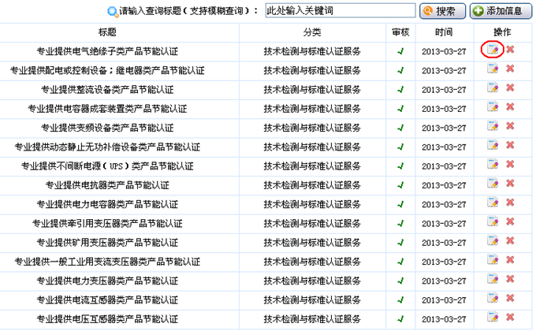
Task: Toggle audit checkmark for 动态静止无功补偿设备类 row
Action: click(400, 147)
